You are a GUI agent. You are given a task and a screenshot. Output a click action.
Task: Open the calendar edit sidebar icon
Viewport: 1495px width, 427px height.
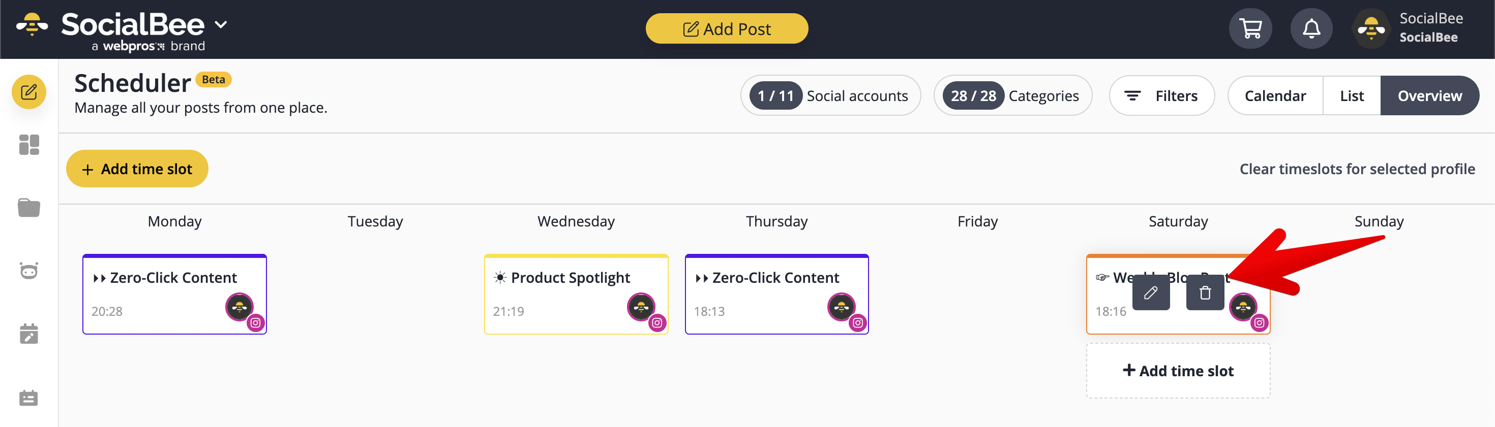point(28,334)
